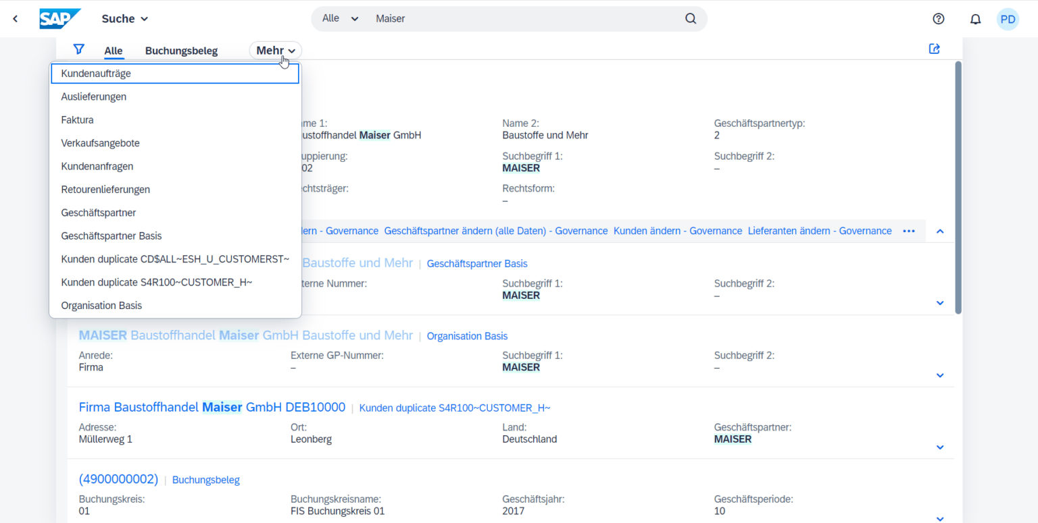Choose Kundenanfragen menu entry
This screenshot has height=523, width=1038.
coord(175,166)
